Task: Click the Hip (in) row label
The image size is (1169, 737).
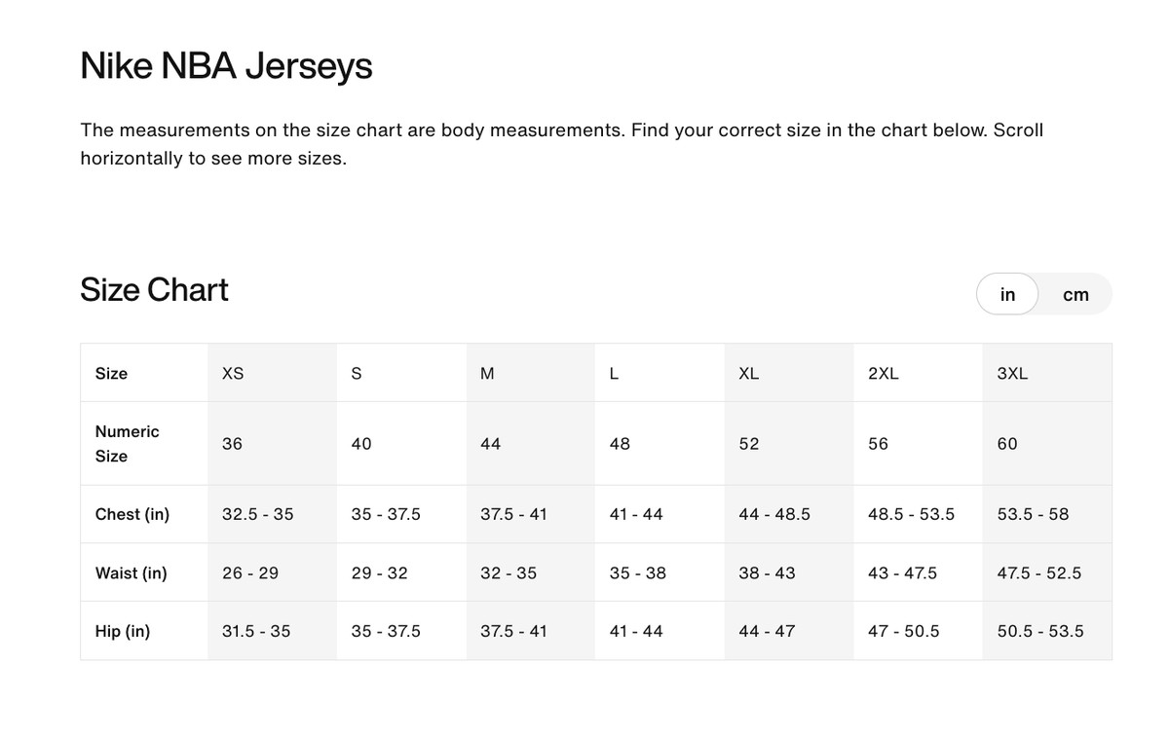Action: coord(123,631)
